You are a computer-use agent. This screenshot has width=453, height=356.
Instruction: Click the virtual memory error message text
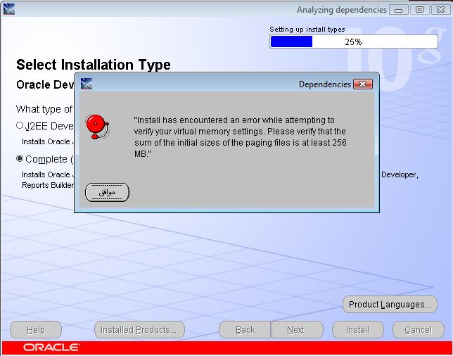240,136
